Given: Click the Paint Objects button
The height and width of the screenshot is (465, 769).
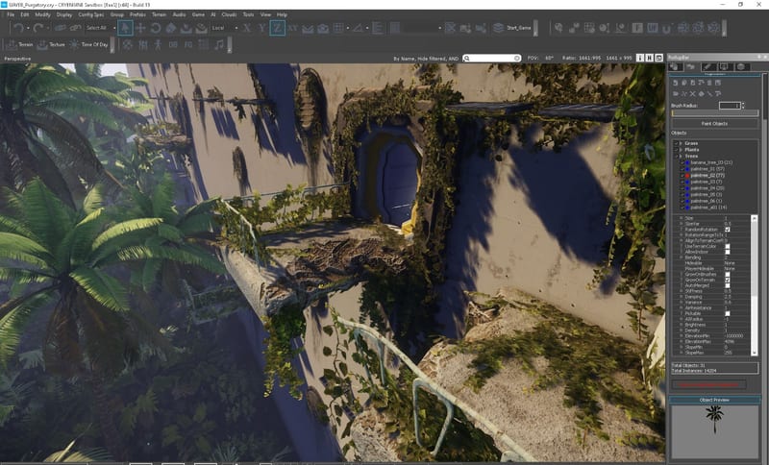Looking at the screenshot, I should 714,124.
